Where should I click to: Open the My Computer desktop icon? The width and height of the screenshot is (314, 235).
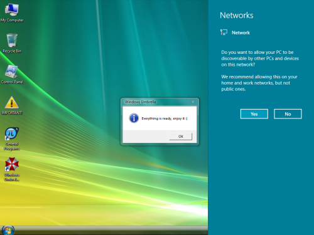click(12, 13)
